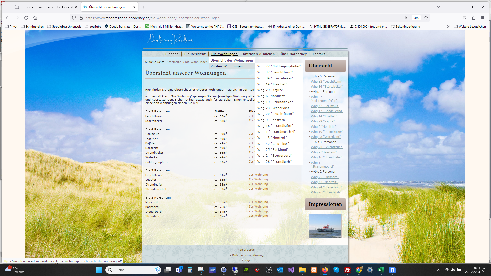This screenshot has height=276, width=491.
Task: Click the rescue ship thumbnail image
Action: 325,226
